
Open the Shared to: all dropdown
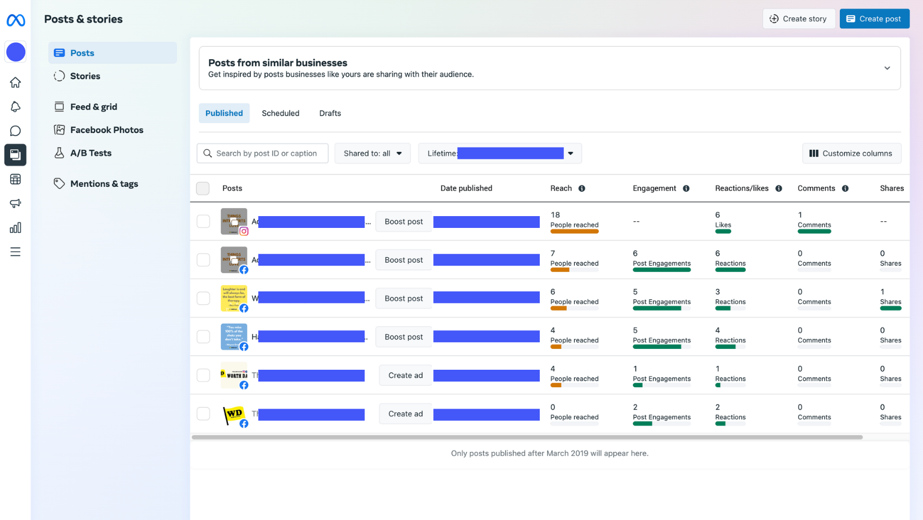373,153
